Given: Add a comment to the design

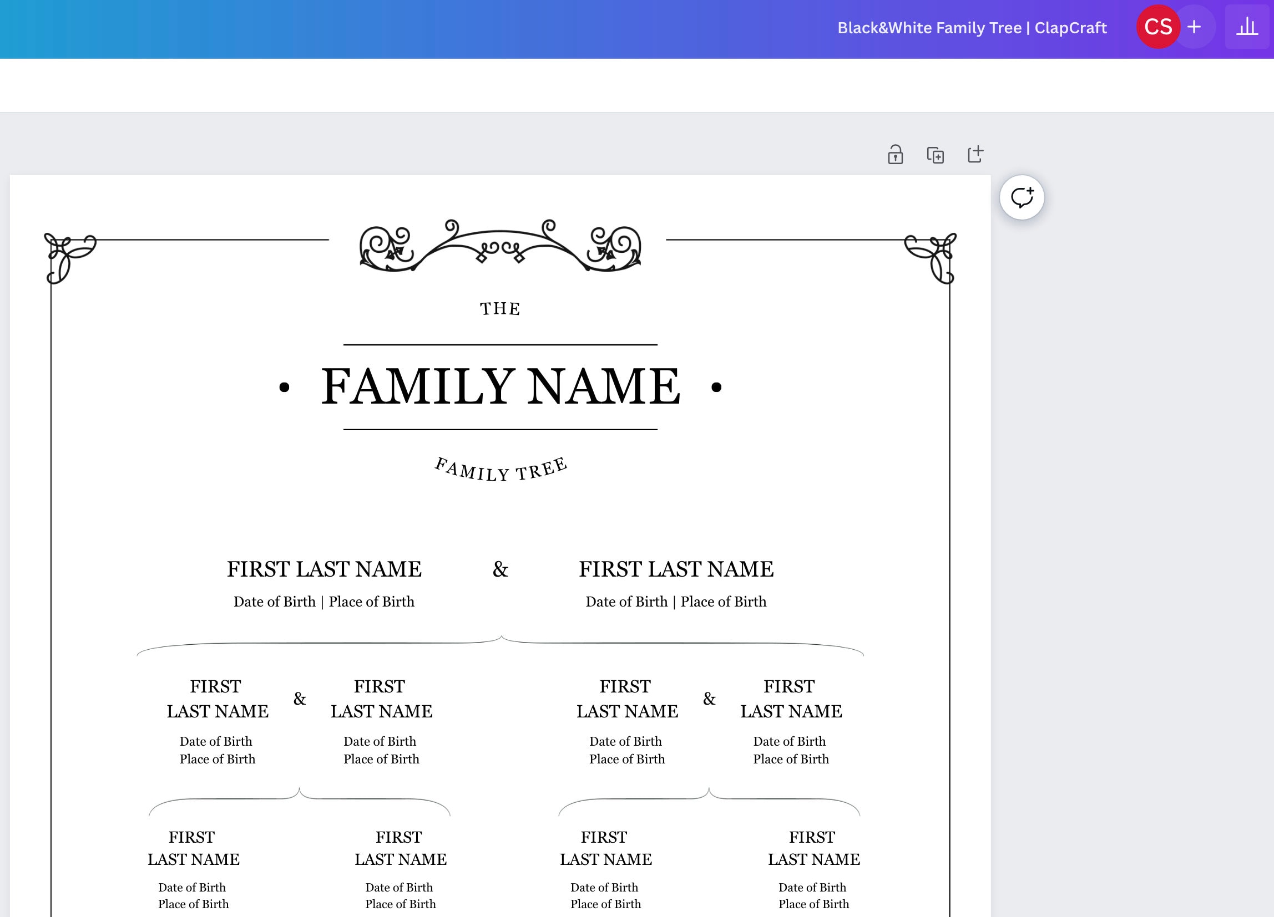Looking at the screenshot, I should (1023, 197).
